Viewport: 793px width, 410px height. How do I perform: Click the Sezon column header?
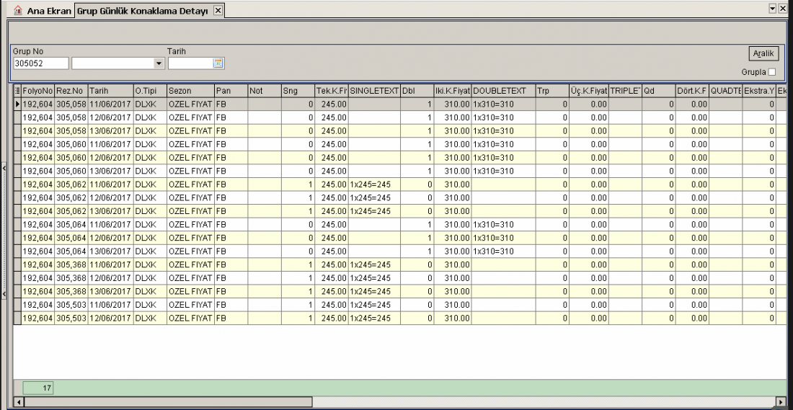click(190, 91)
